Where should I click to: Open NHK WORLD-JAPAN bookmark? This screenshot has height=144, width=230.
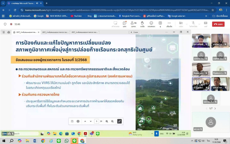click(57, 16)
